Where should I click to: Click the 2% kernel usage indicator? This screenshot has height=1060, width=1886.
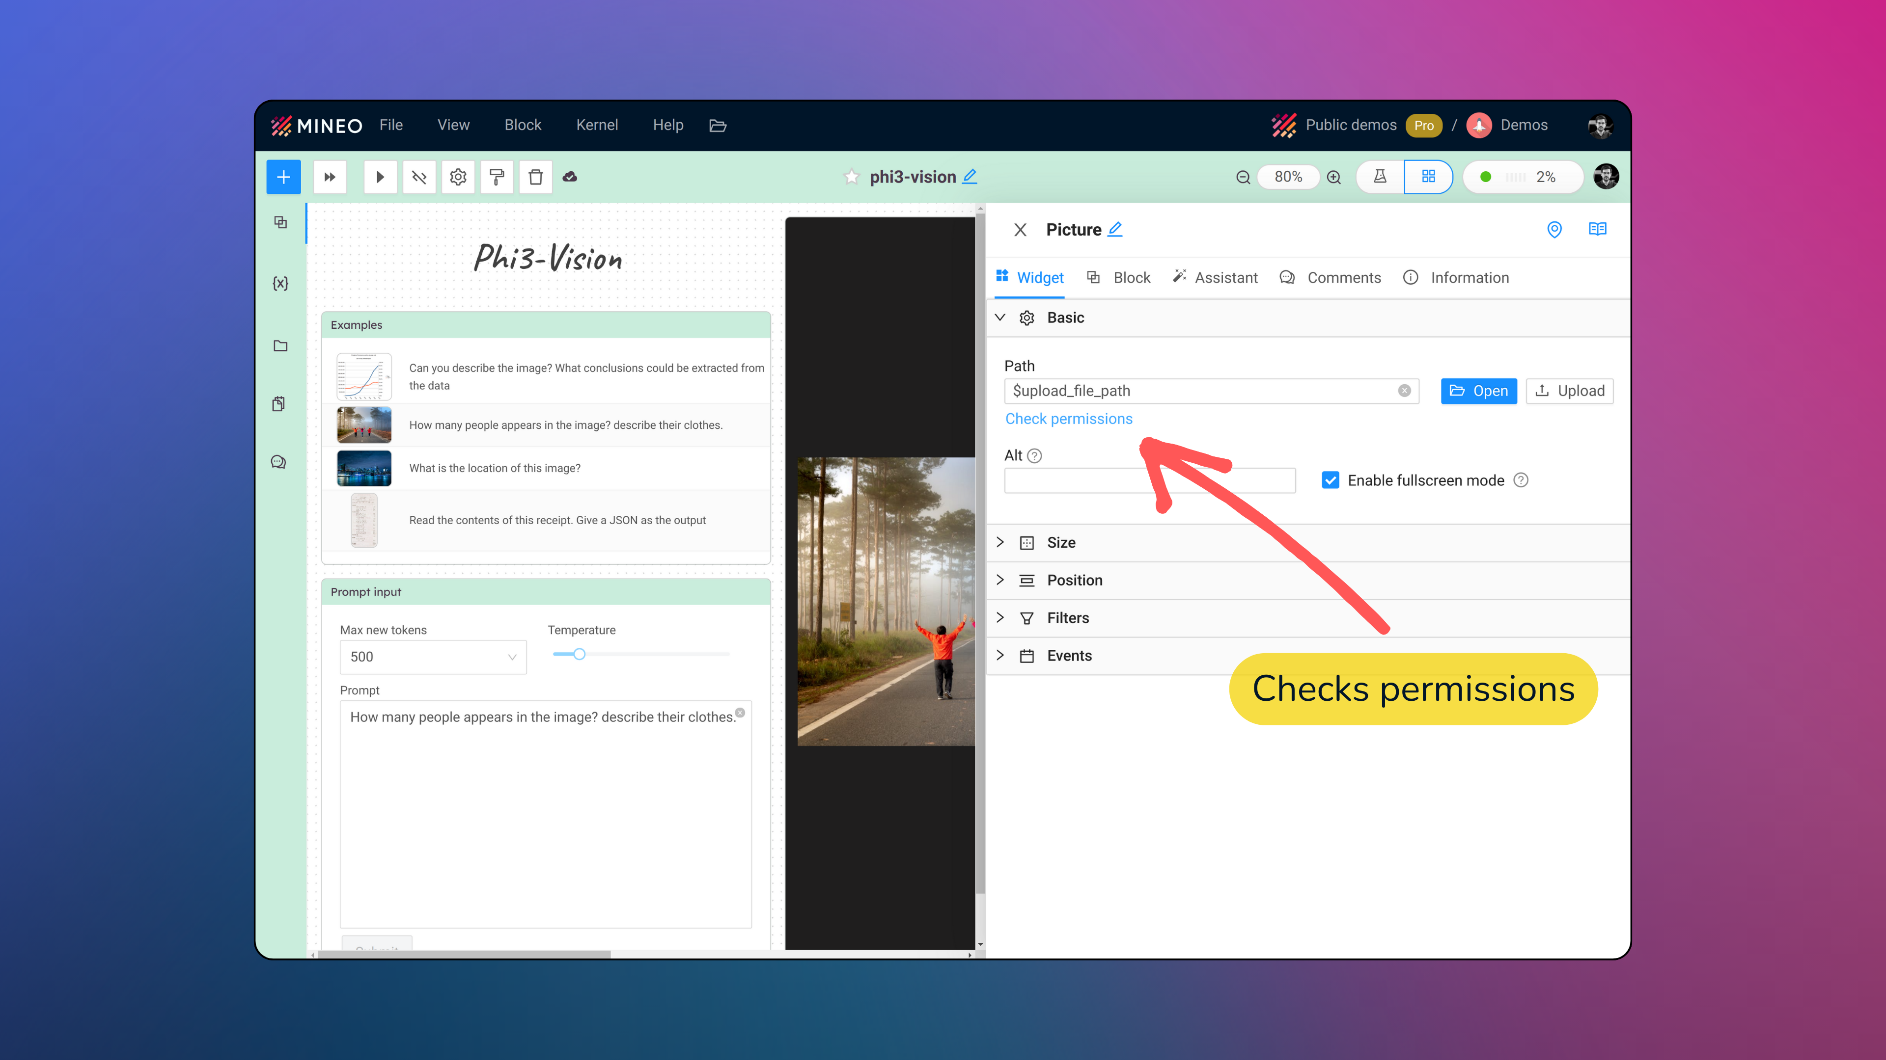[1523, 177]
